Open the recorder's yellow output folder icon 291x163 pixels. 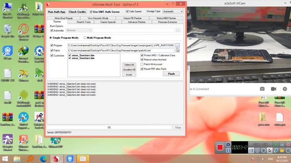coord(282,150)
